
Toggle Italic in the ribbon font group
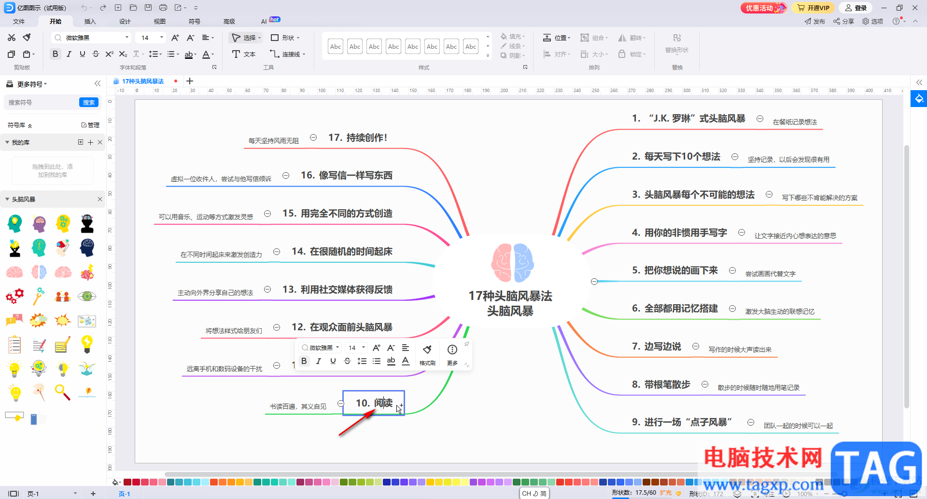coord(69,54)
